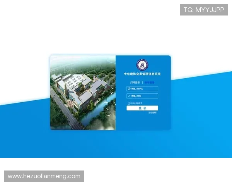The image size is (232, 186).
Task: Click the www.hezuolianmeng.com watermark
Action: click(44, 176)
